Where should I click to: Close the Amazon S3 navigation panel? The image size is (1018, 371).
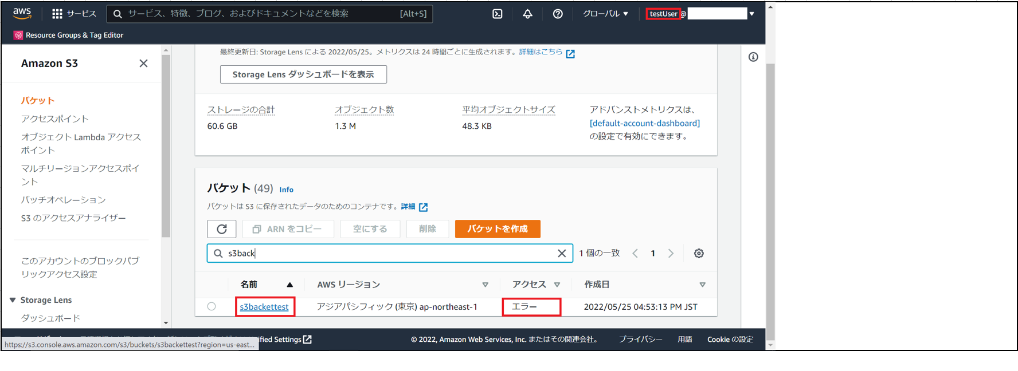(x=143, y=64)
